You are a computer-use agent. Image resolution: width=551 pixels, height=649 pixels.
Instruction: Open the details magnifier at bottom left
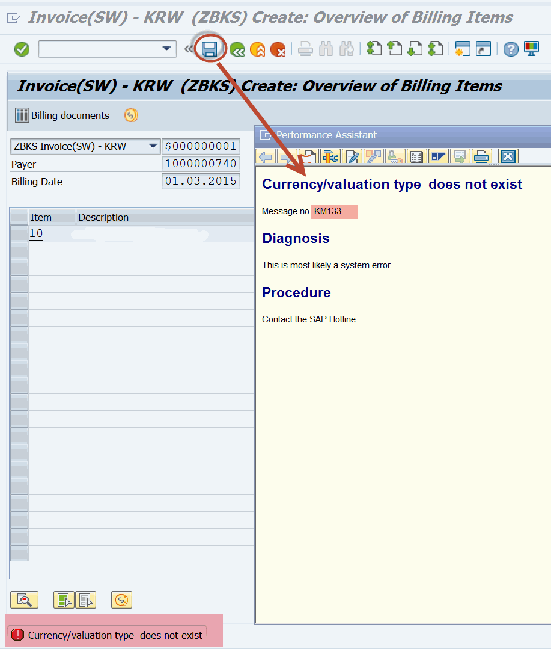coord(24,600)
